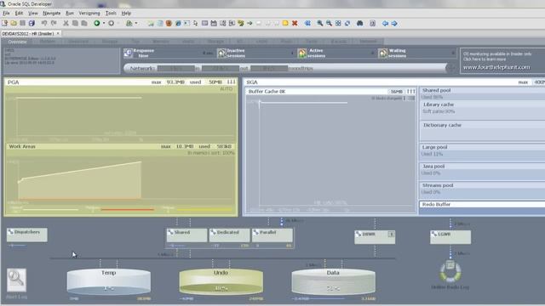Image resolution: width=545 pixels, height=306 pixels.
Task: Click the Undo tablespace cylinder
Action: pos(221,281)
